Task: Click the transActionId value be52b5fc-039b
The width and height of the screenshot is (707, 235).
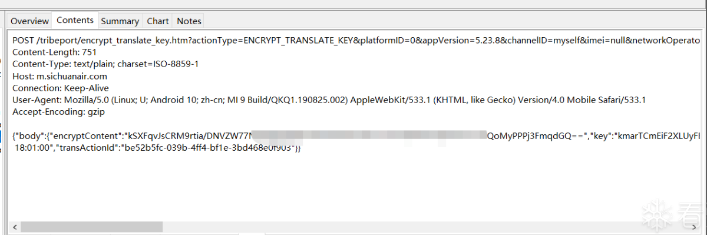Action: click(x=207, y=148)
